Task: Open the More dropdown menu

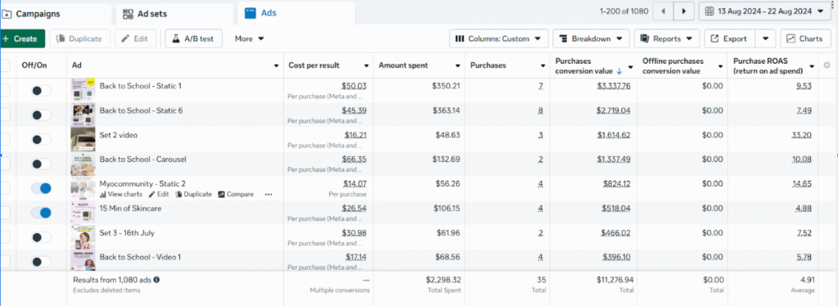Action: click(x=250, y=39)
